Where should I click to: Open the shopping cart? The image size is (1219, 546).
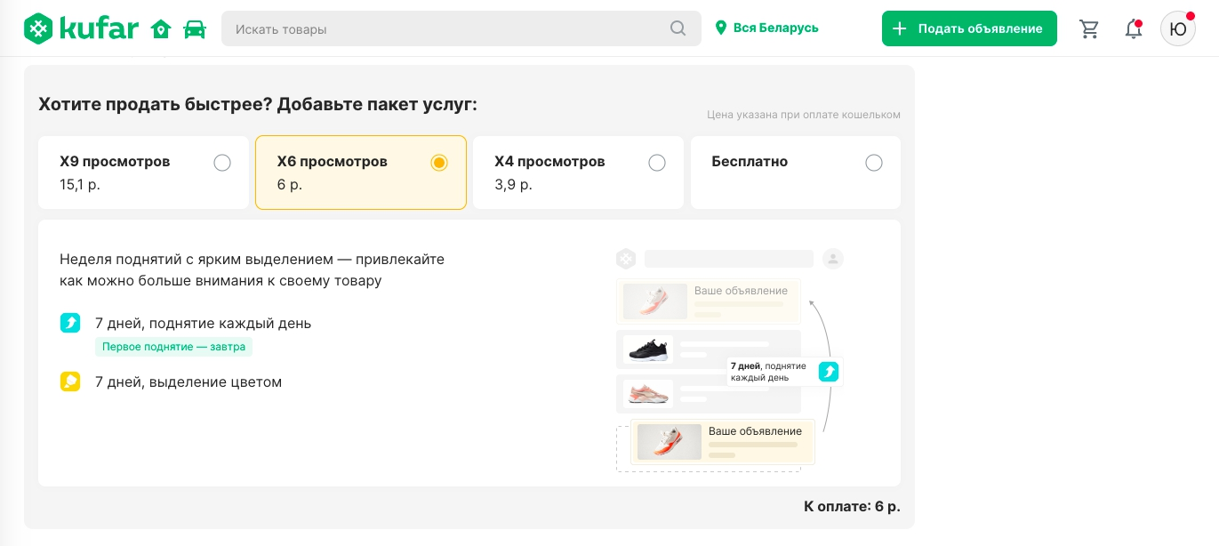[x=1088, y=28]
